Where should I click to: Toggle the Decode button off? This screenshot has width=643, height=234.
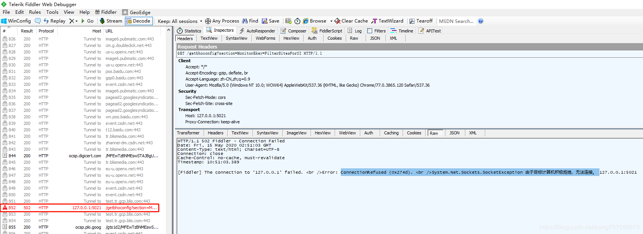(138, 21)
